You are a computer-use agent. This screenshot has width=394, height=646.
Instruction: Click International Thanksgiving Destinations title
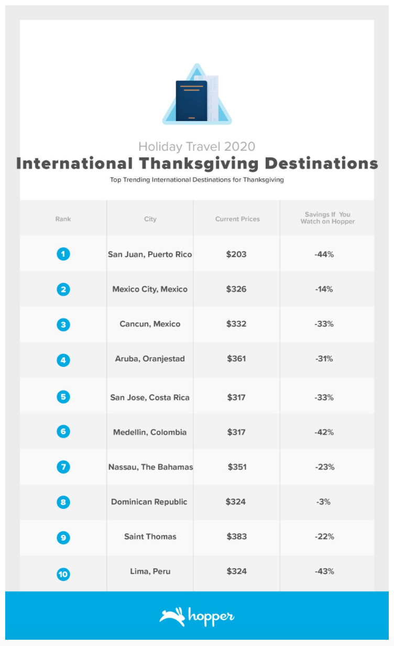coord(197,163)
